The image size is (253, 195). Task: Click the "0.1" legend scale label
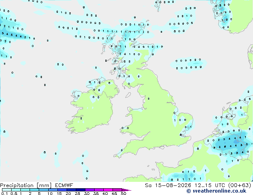(x=4, y=193)
